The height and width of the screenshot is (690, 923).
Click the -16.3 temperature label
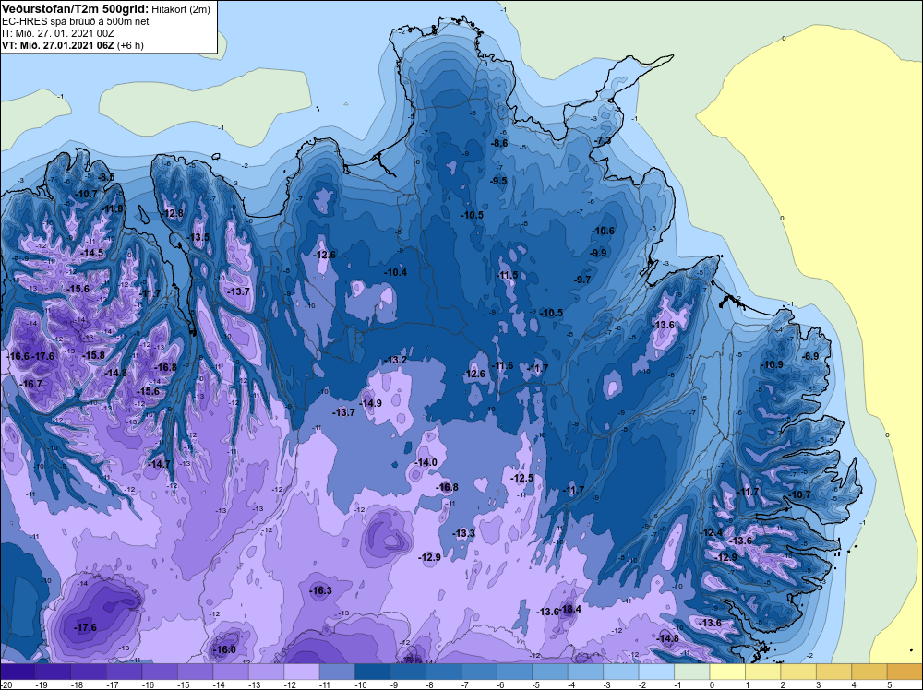[321, 590]
